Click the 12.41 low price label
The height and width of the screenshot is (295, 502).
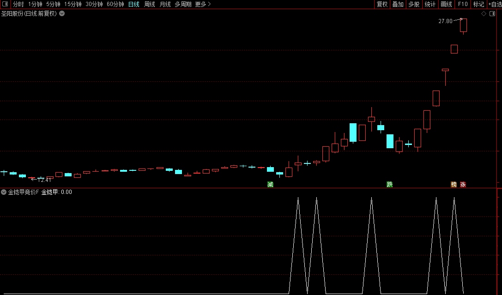[44, 180]
